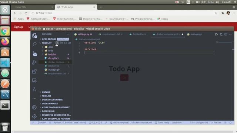237x133 pixels.
Task: Open the Extensions view
Action: [x=34, y=71]
